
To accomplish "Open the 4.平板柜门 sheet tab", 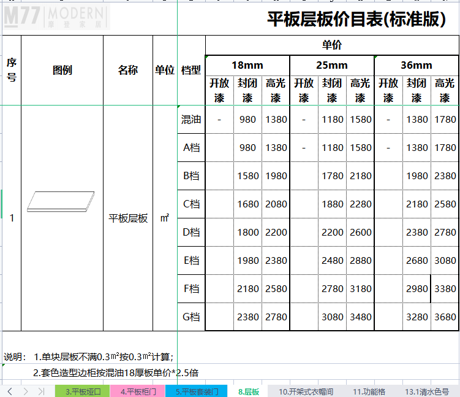I will point(138,391).
